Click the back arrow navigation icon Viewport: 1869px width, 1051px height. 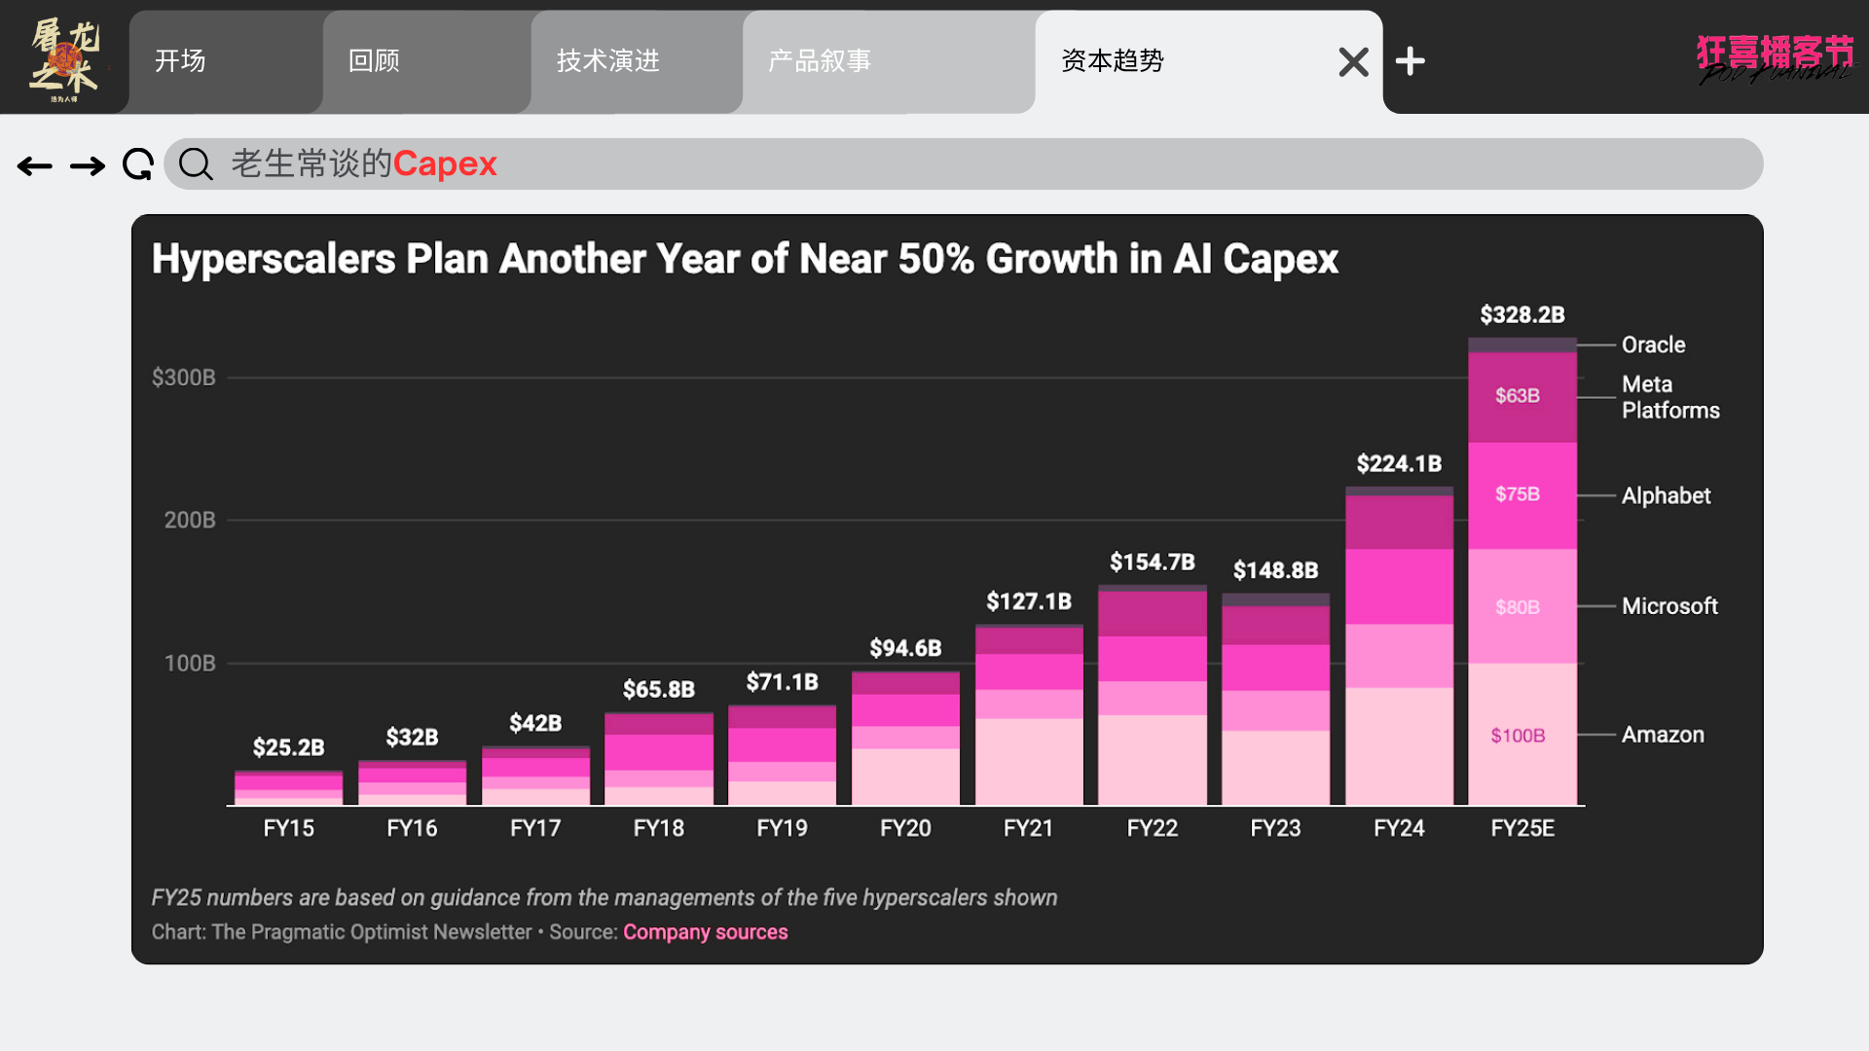pos(35,166)
